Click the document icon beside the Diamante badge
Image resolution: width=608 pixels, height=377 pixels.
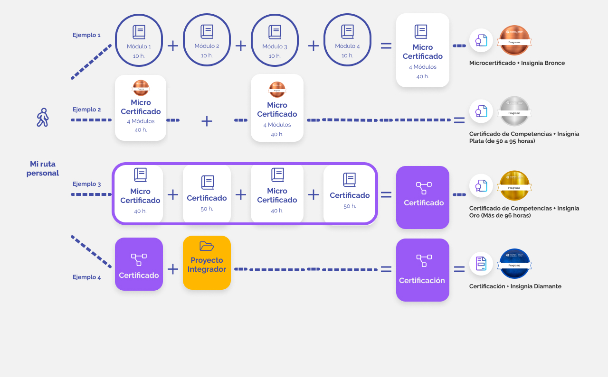(481, 264)
